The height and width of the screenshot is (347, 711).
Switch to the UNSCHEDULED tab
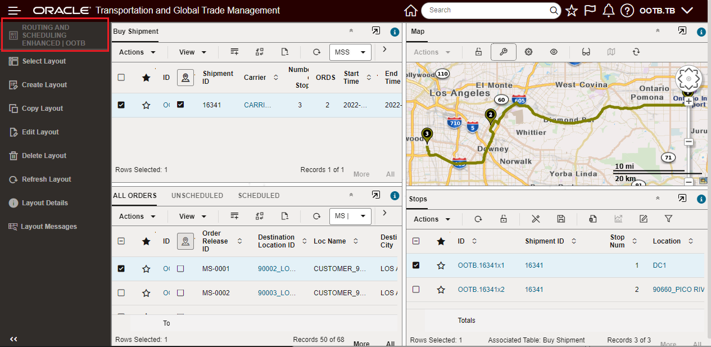(x=197, y=196)
